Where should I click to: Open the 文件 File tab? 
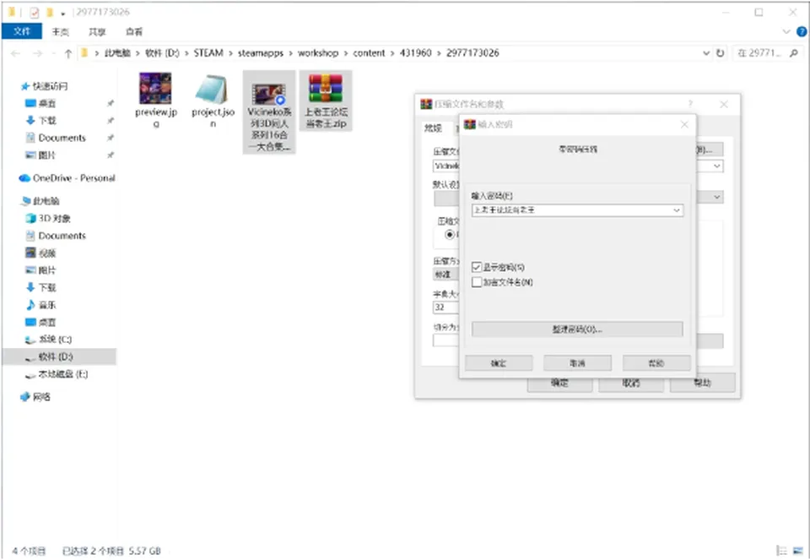[22, 31]
